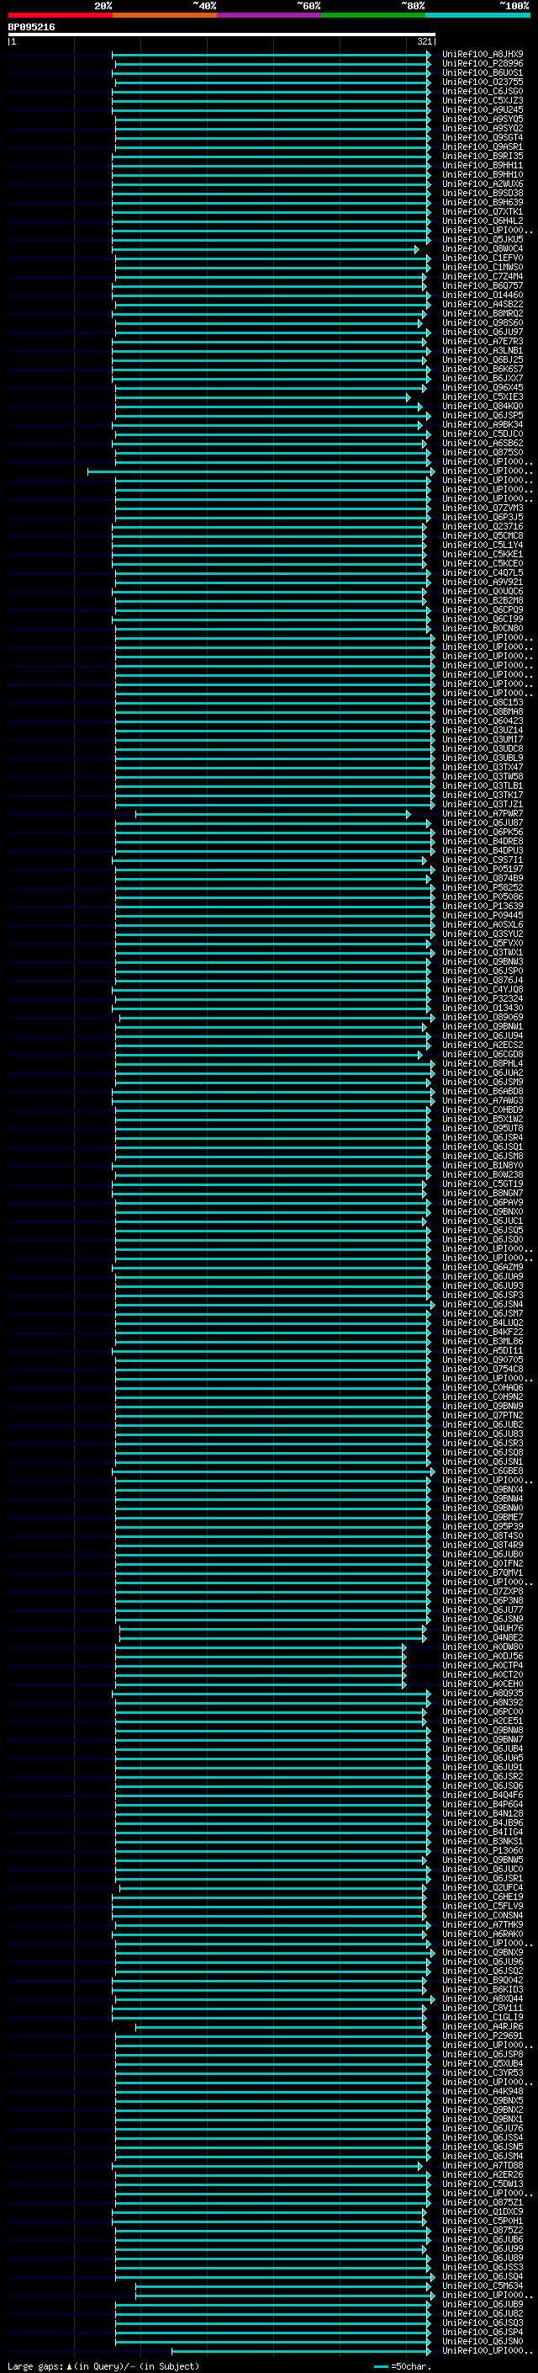Select UniRef100_B4IIG4 label
538x2373 pixels.
(x=483, y=1833)
